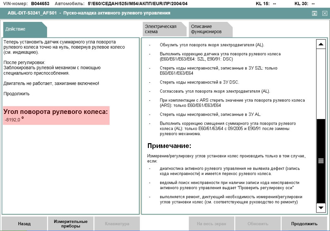The image size is (330, 231).
Task: Click the line Выполнить коррекцию датчика угла поворота
Action: (x=220, y=56)
